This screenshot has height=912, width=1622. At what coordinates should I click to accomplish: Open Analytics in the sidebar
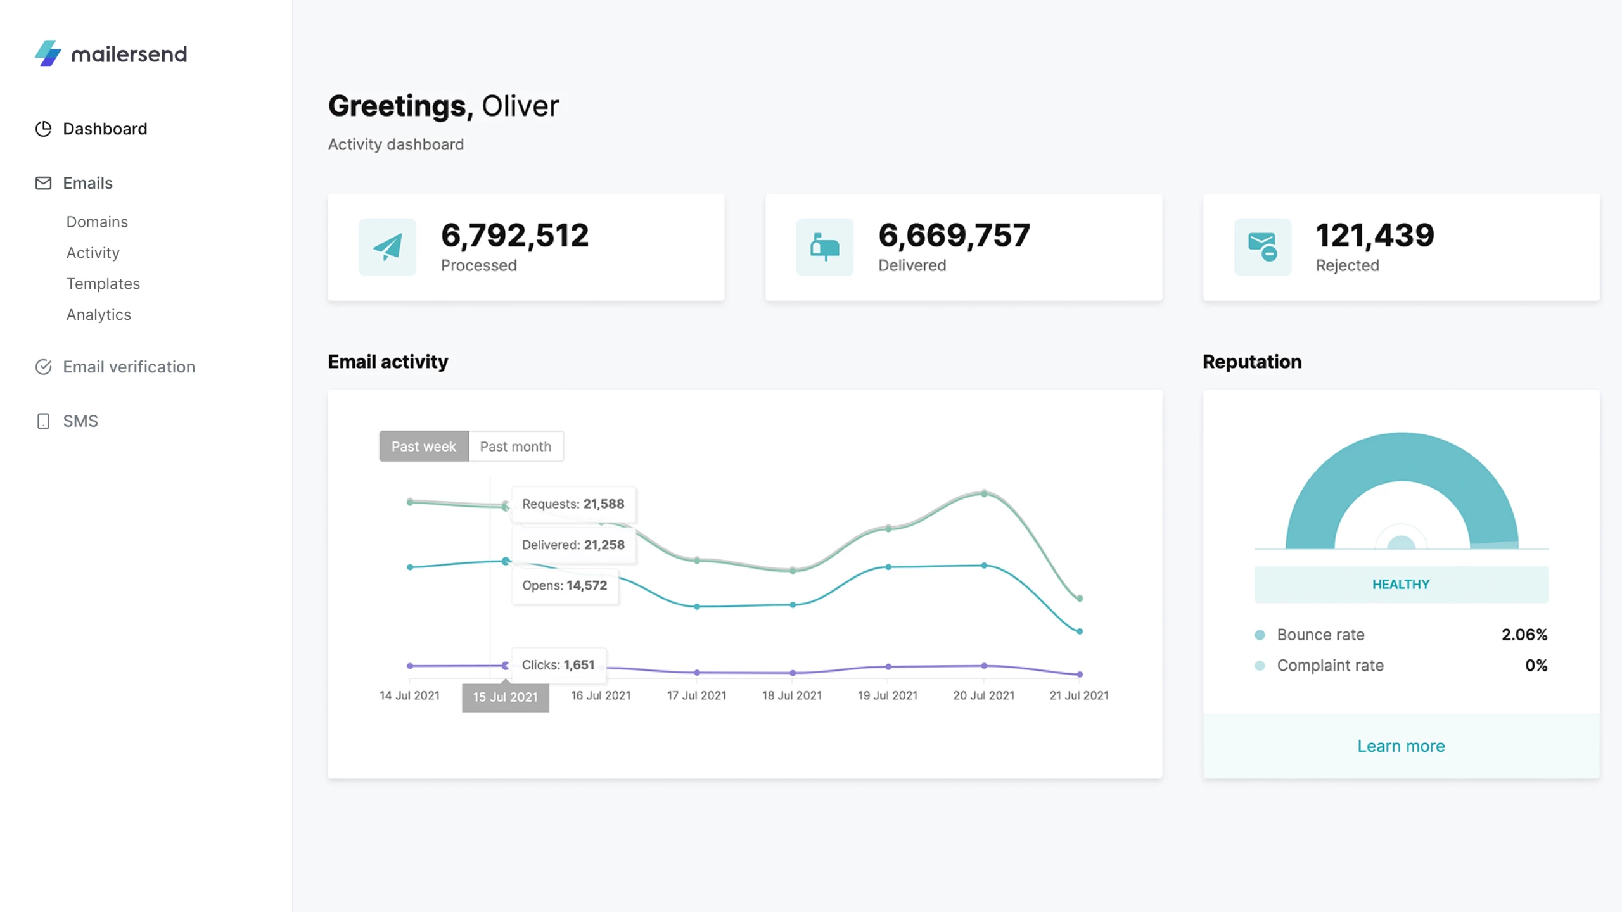tap(98, 315)
